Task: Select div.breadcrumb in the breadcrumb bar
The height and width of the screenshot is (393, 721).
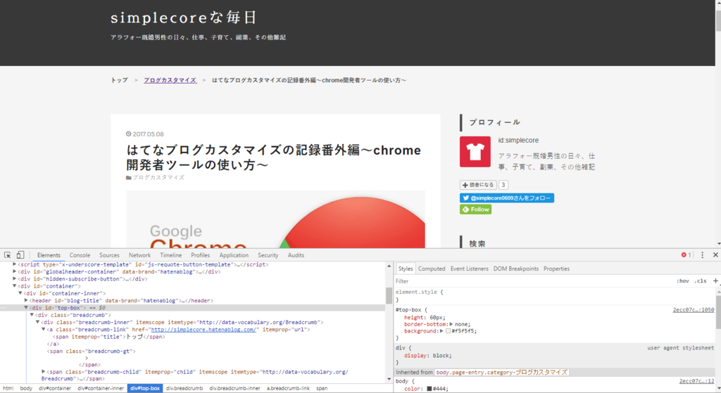Action: (x=184, y=388)
